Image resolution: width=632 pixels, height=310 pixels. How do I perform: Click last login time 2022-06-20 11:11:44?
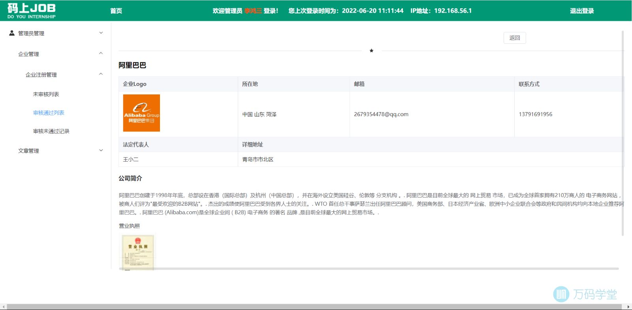[372, 11]
